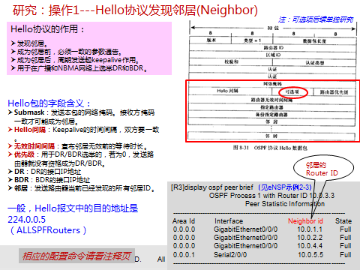
Task: Select the callout bubble 邻居的 Router ID
Action: pos(323,168)
